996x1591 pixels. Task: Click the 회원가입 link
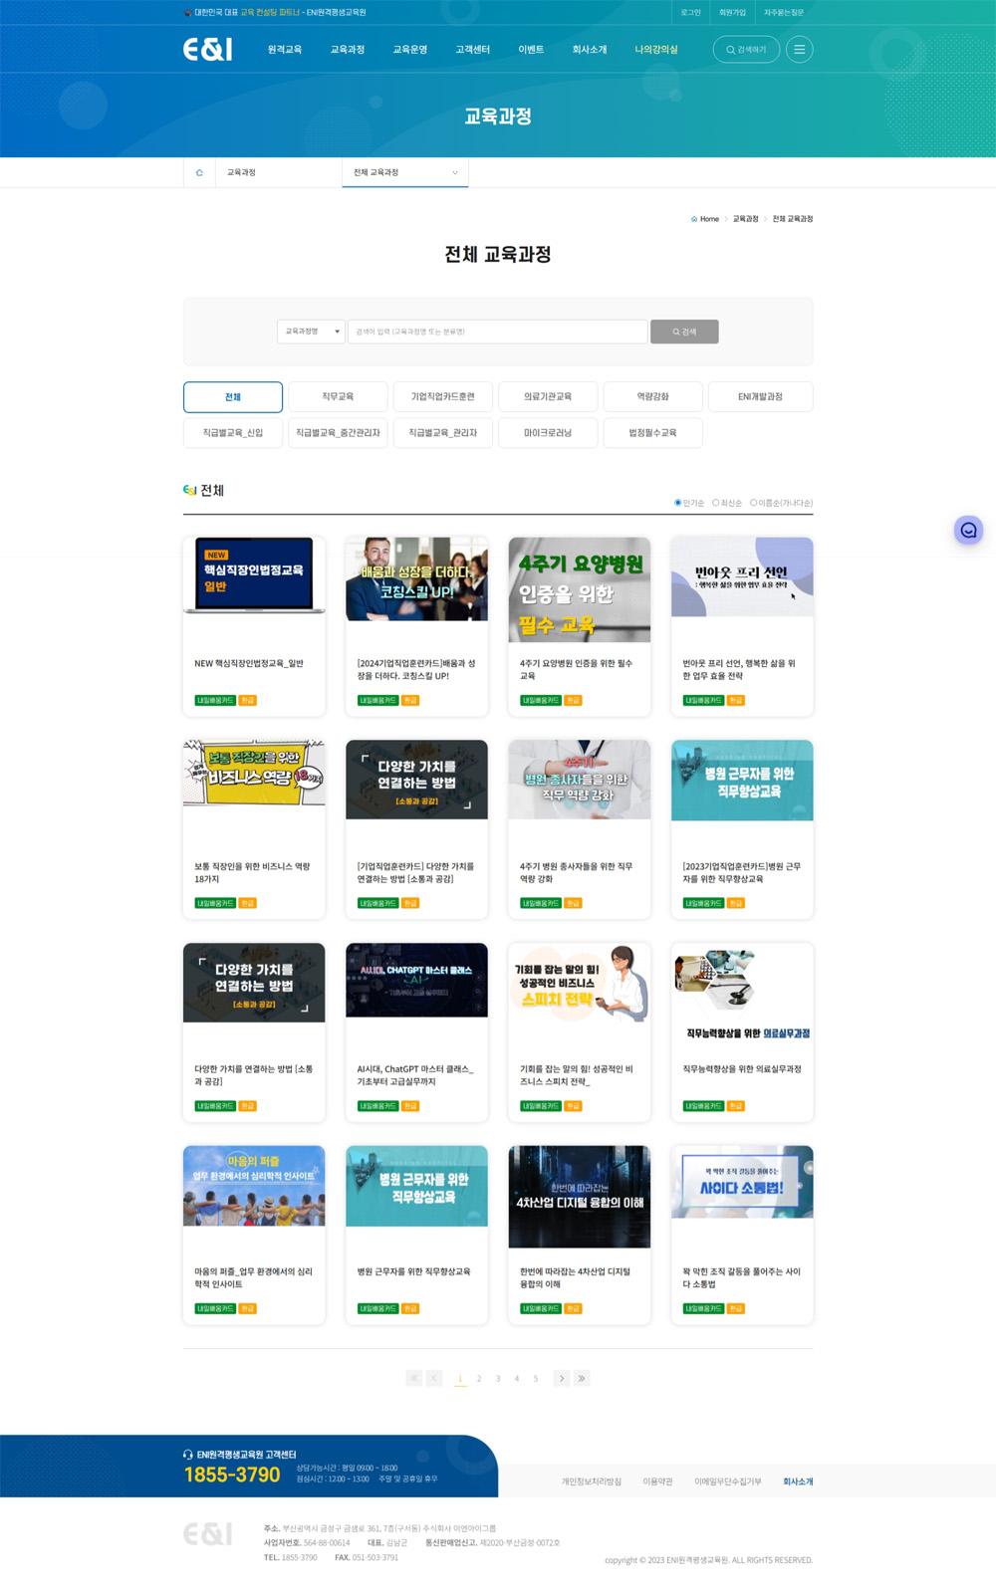coord(732,12)
